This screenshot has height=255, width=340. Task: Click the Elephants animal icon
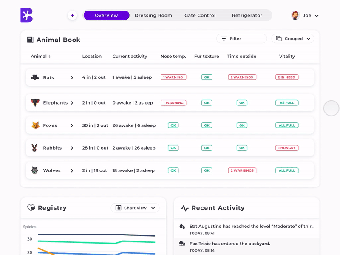click(35, 103)
